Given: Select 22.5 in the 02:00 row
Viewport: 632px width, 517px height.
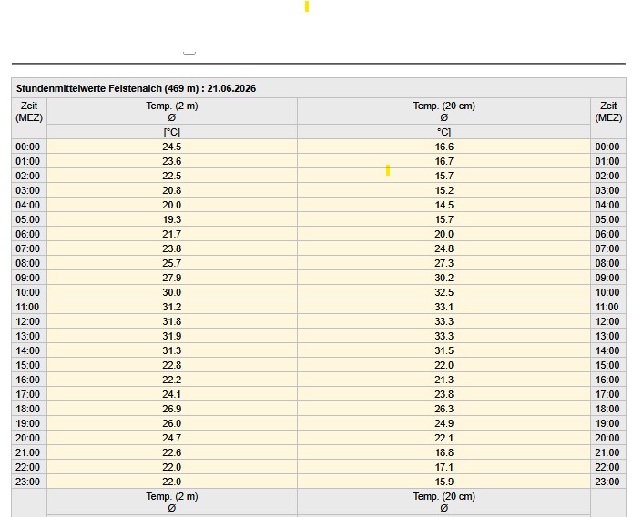Looking at the screenshot, I should point(172,176).
